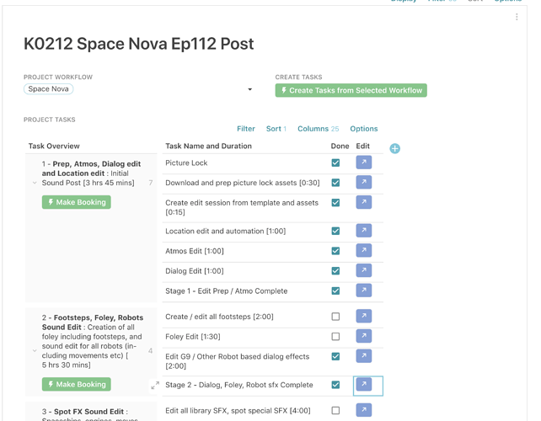Screen dimensions: 541x421
Task: Click Make Booking under Footsteps, Foley group
Action: coord(76,384)
